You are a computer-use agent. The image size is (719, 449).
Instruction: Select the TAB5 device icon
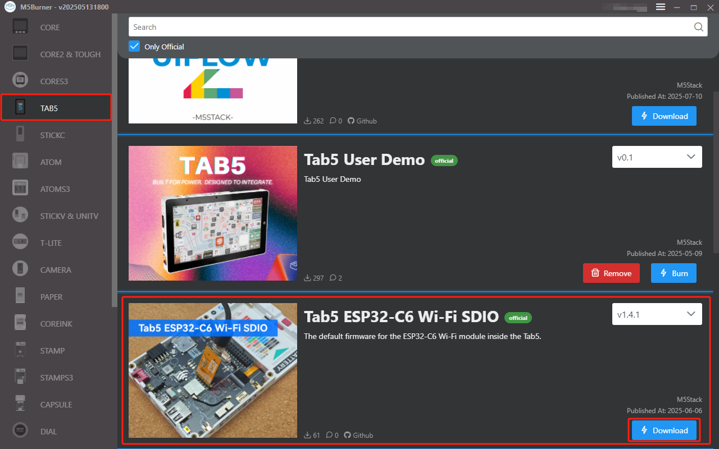tap(20, 108)
